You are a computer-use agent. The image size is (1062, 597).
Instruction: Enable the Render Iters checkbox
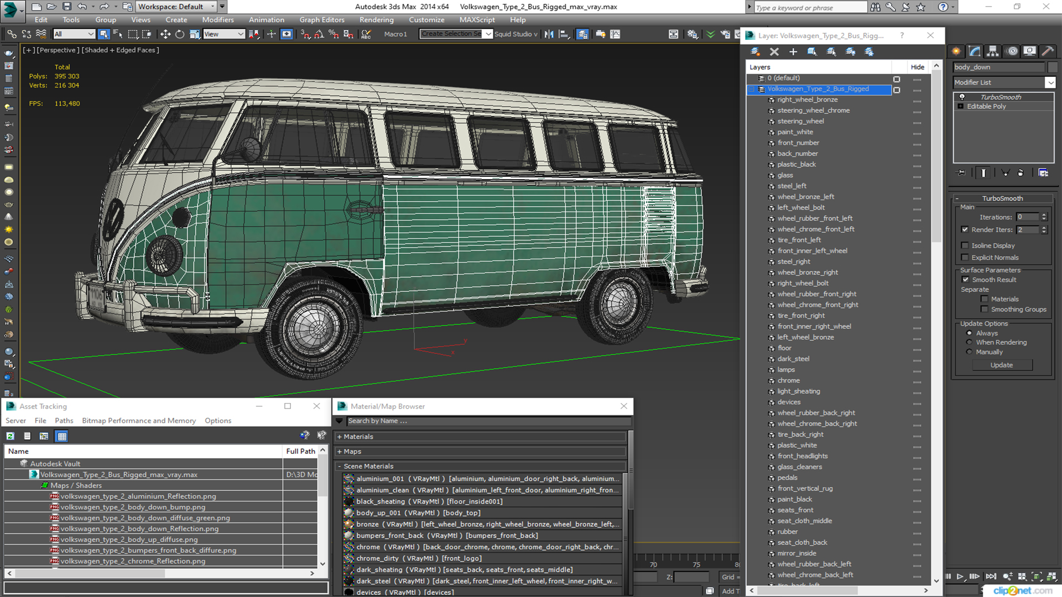[965, 229]
